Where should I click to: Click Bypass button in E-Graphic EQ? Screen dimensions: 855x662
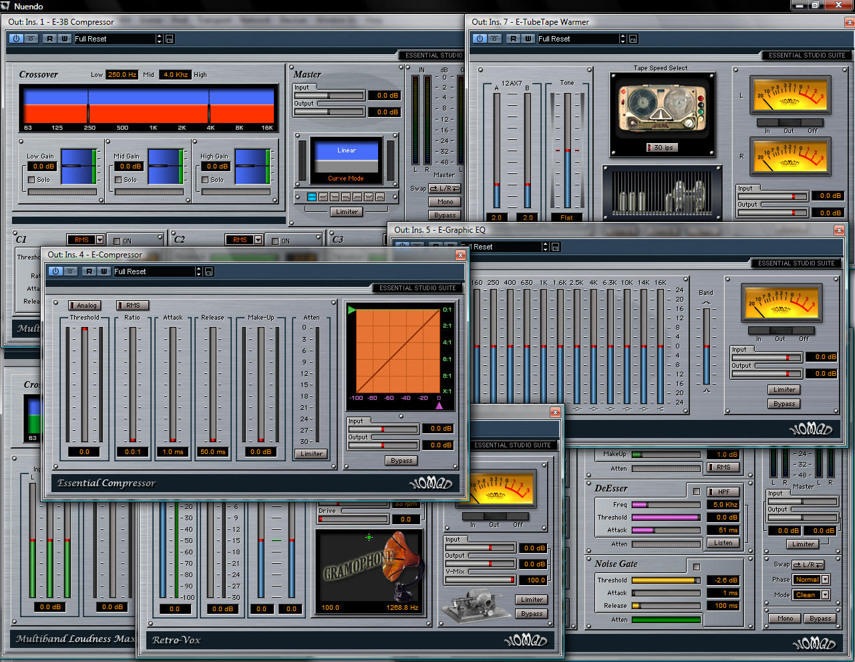pos(784,403)
